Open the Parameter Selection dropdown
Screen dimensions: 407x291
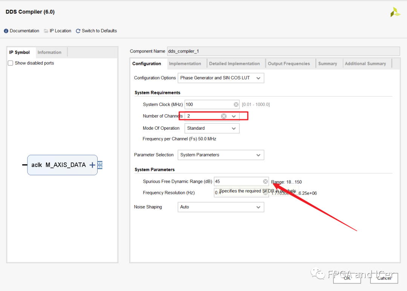tap(221, 155)
